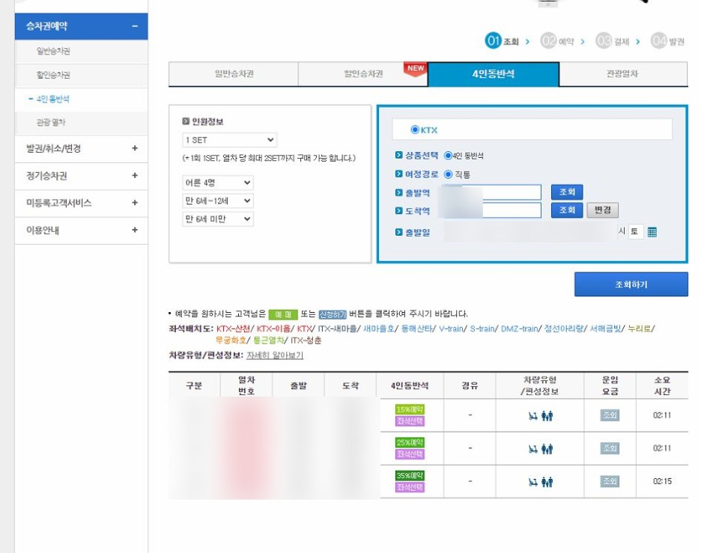This screenshot has width=701, height=553.
Task: Switch to the 일반승차권 tab
Action: [x=234, y=73]
